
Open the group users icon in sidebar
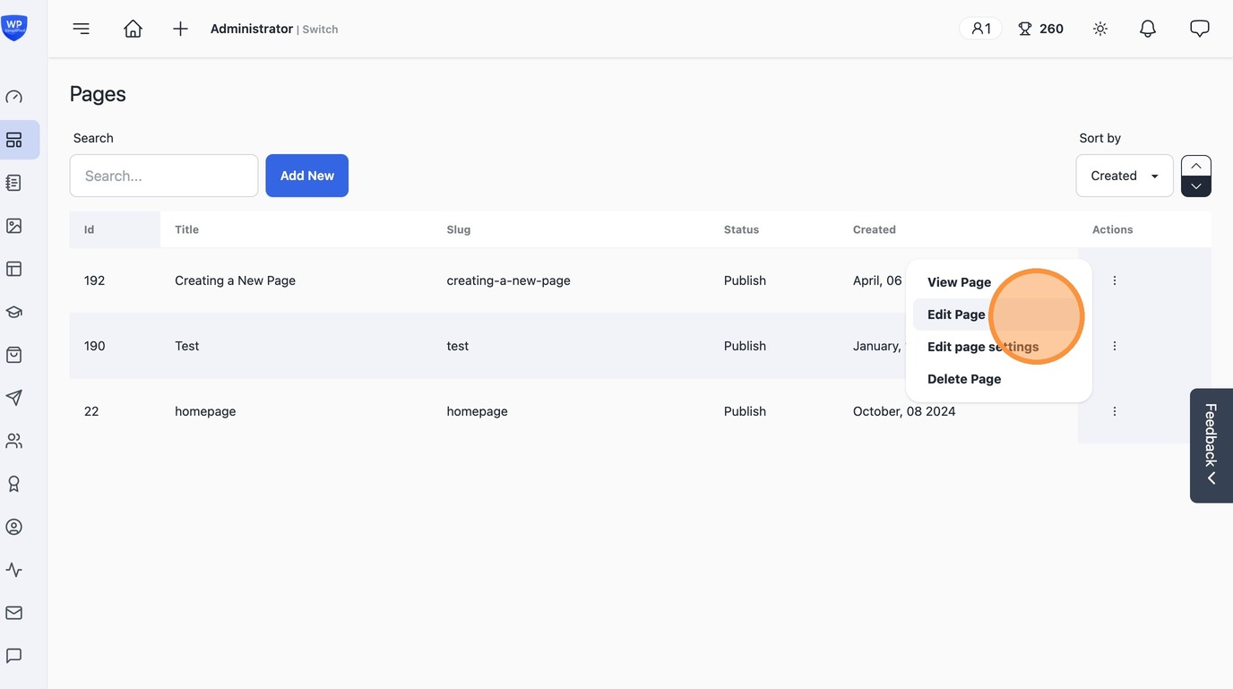14,441
